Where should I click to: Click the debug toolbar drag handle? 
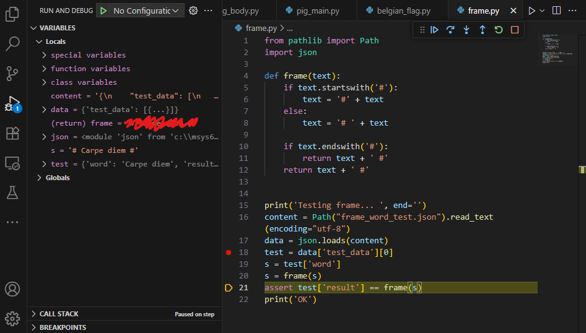pyautogui.click(x=422, y=30)
